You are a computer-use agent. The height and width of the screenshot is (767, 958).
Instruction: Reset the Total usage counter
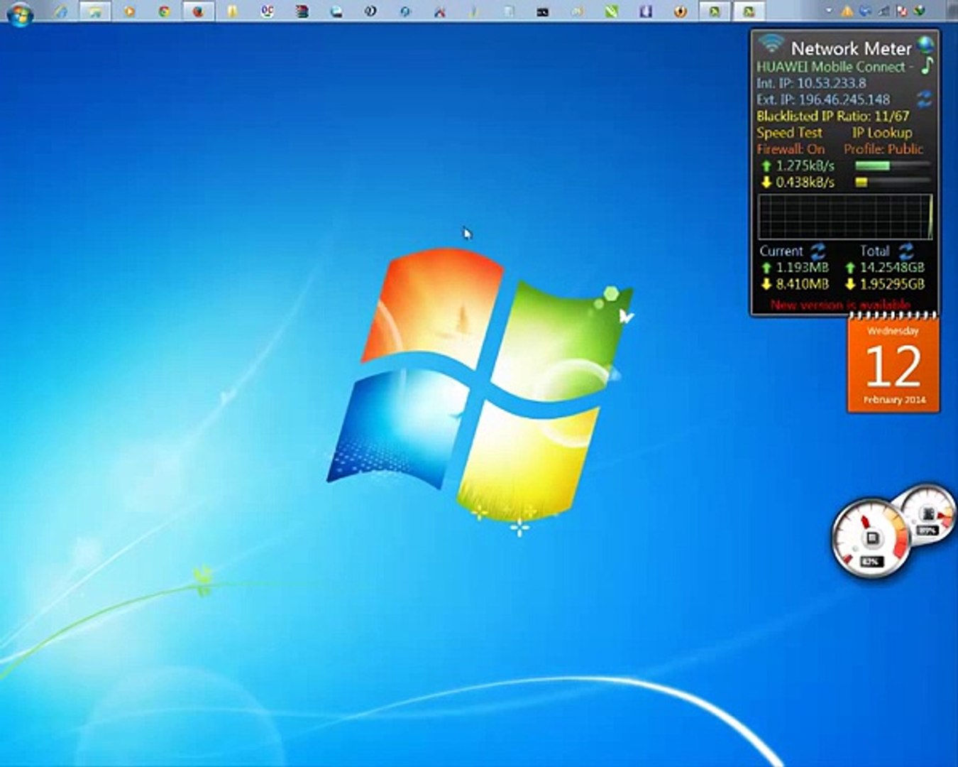point(906,251)
